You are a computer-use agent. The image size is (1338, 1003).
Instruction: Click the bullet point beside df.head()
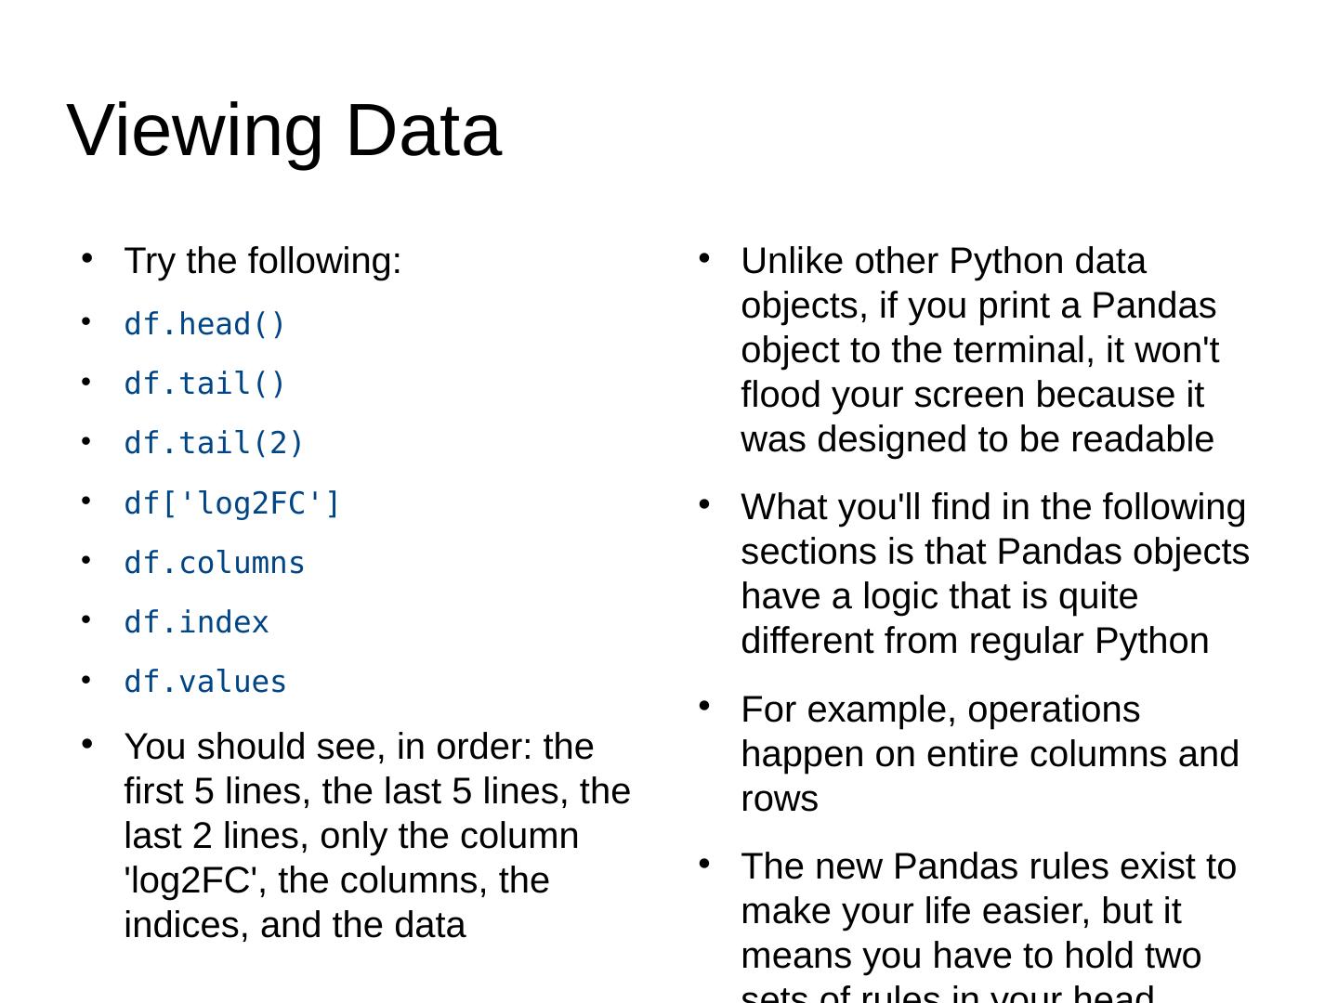[85, 321]
